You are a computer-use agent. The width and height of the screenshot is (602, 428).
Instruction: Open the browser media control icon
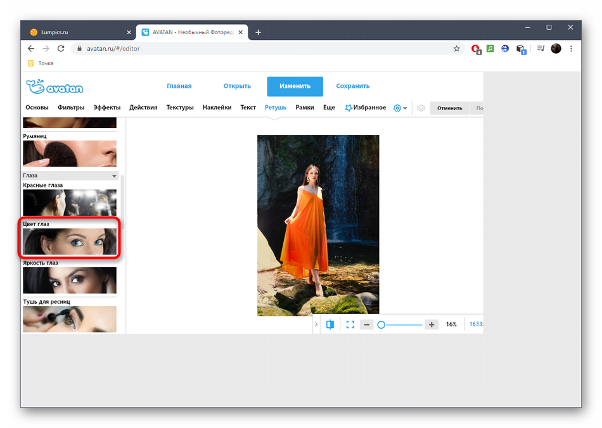(x=541, y=49)
